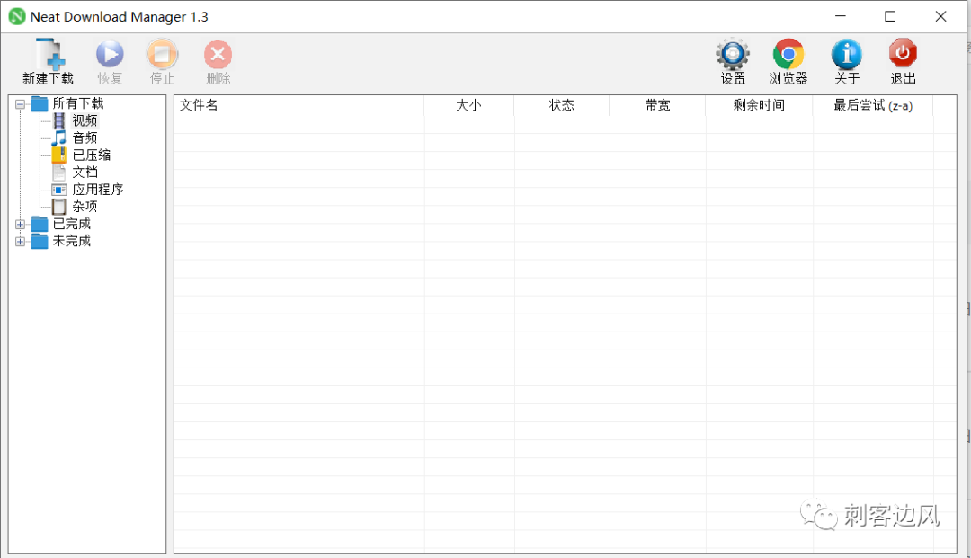Click the Neat Download Manager title bar logo
Viewport: 971px width, 558px height.
point(17,17)
